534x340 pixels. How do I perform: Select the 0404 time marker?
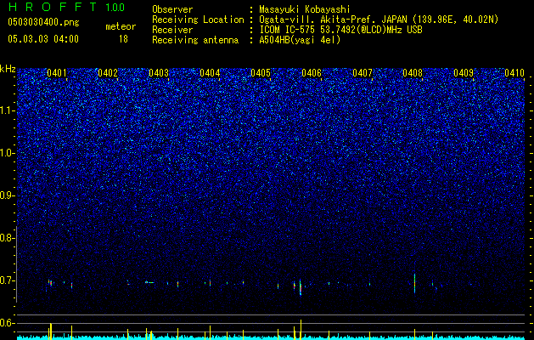(x=210, y=72)
